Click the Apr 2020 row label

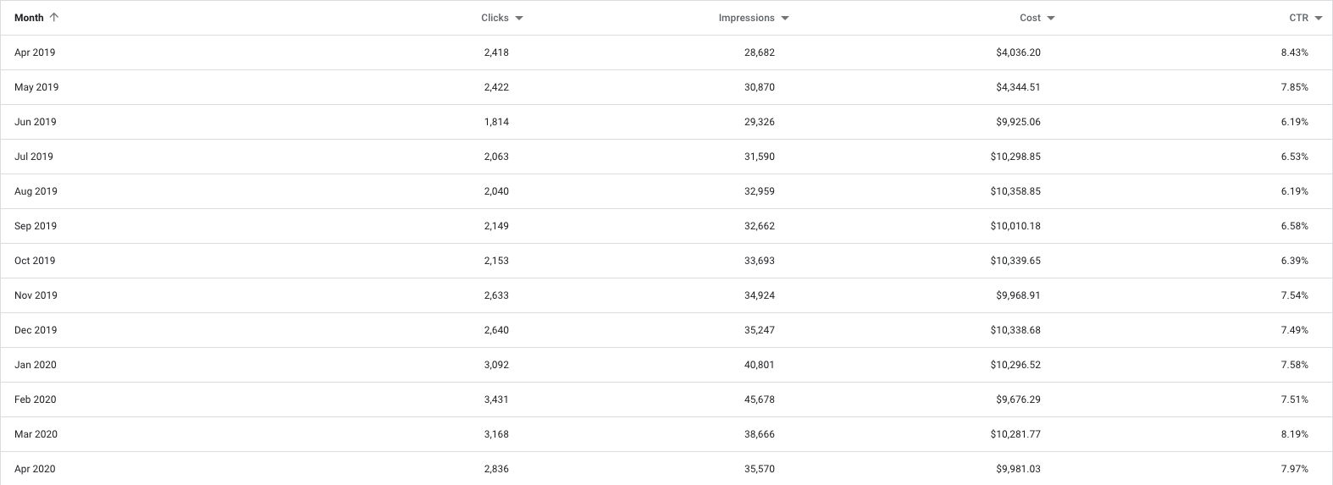click(35, 469)
